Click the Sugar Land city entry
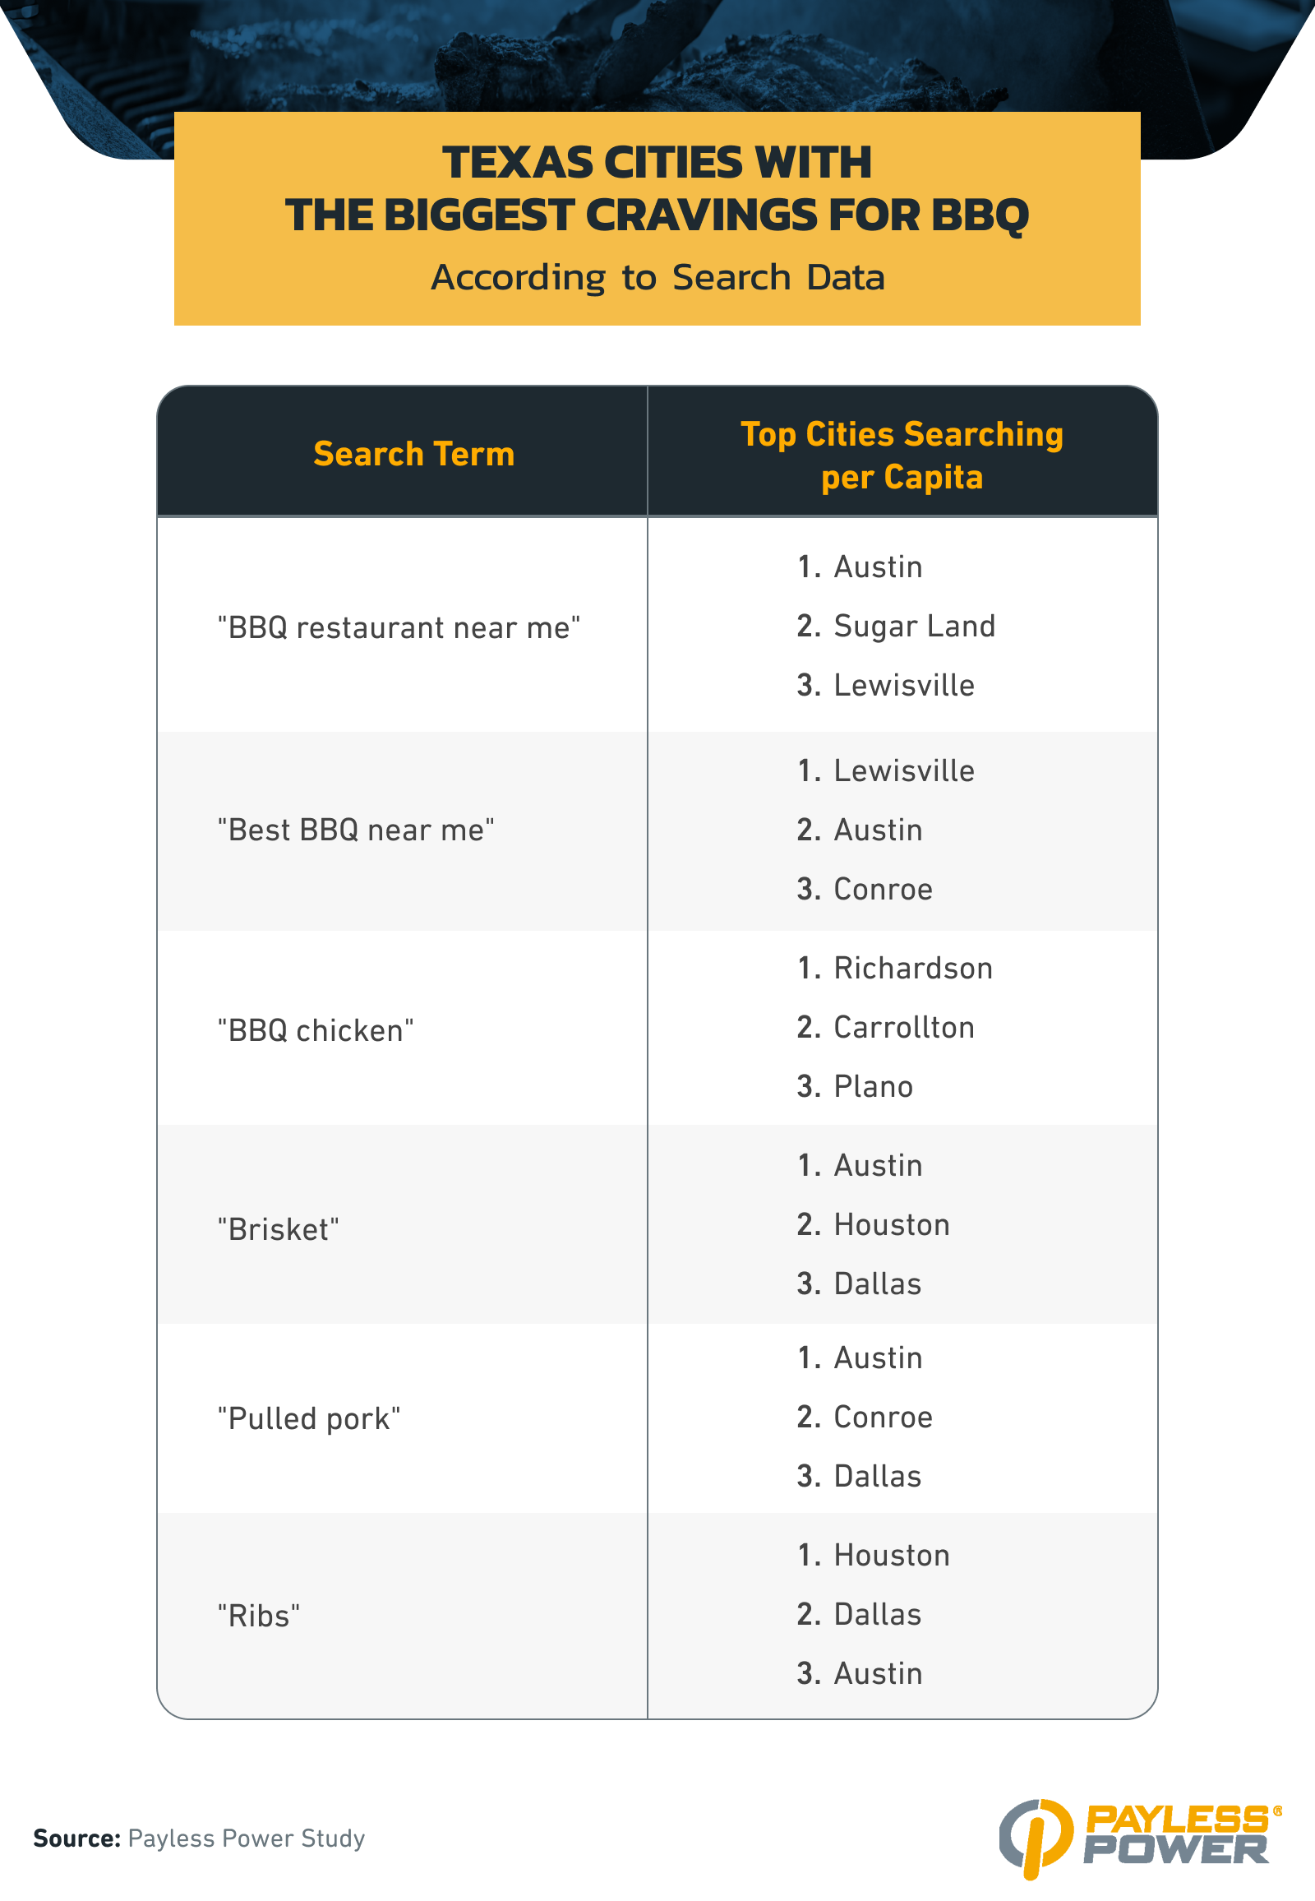Viewport: 1315px width, 1901px height. coord(914,626)
